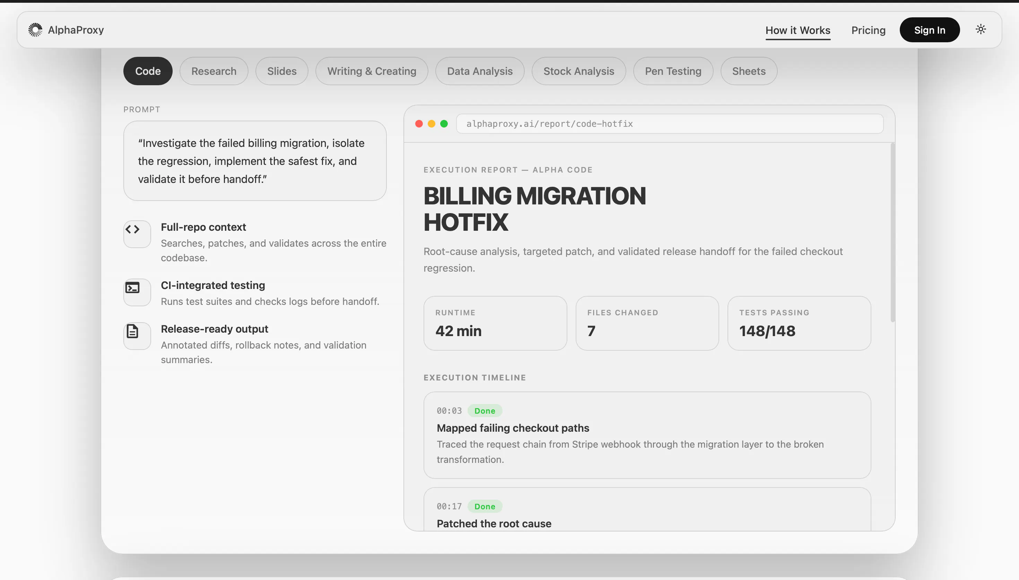Click the AlphaProxy brand name

point(76,30)
